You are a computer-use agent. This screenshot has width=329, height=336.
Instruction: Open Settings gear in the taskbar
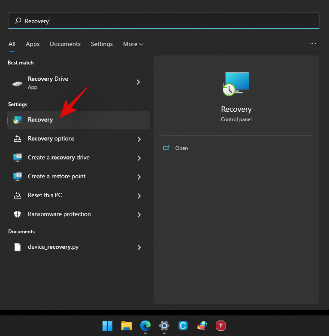point(164,326)
